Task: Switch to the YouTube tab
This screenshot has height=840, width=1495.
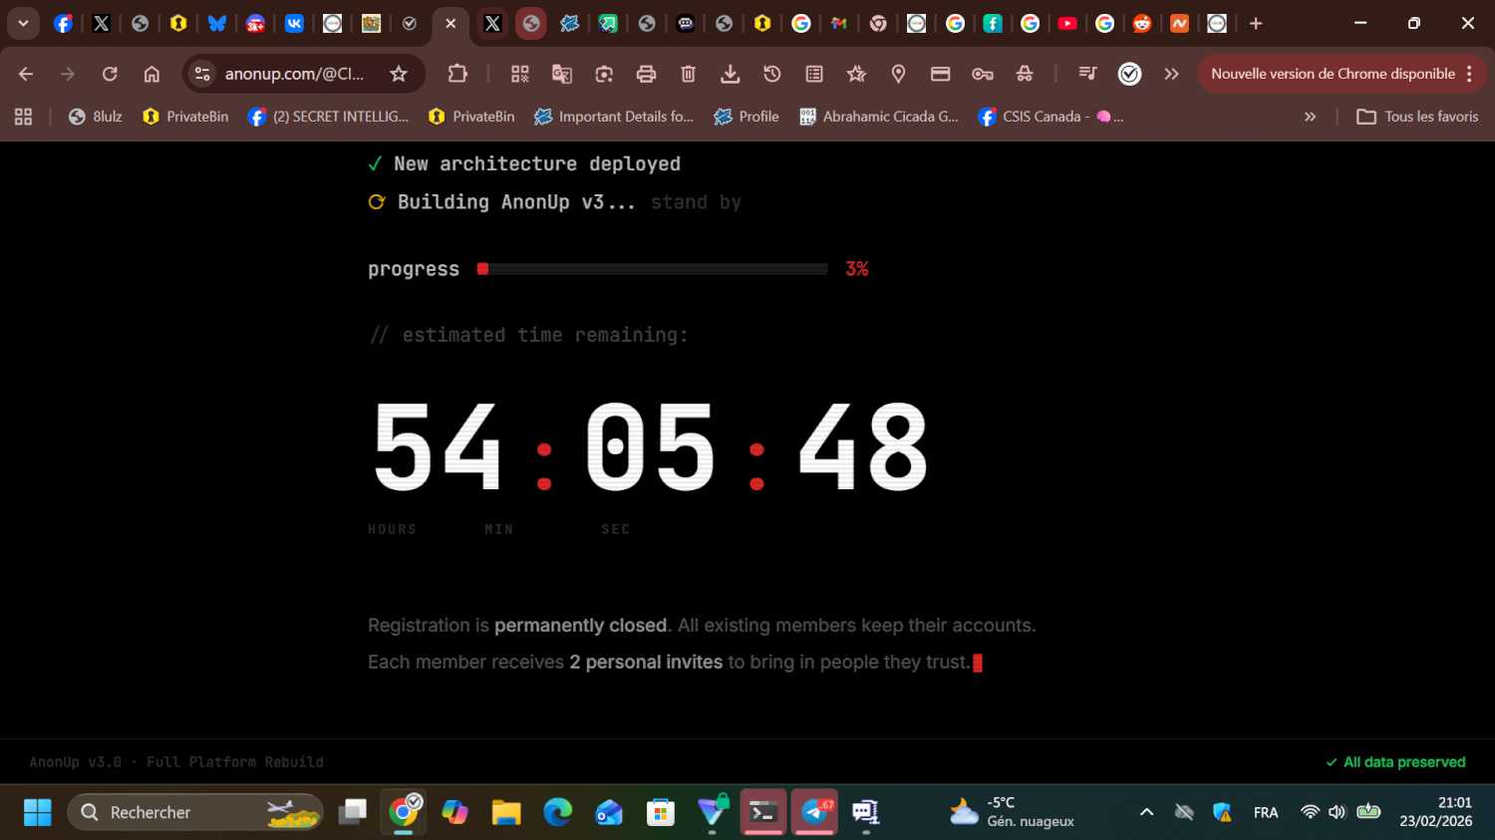Action: [1067, 23]
